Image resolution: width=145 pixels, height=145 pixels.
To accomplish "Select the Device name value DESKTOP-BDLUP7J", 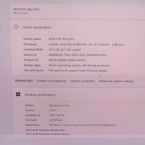I will [61, 39].
